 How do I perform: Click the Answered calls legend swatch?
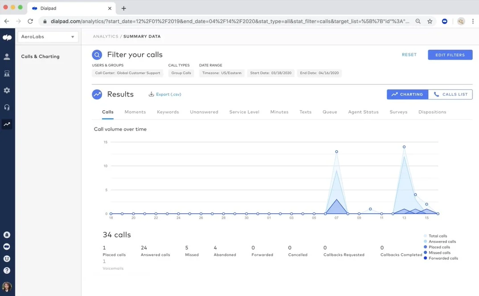(x=425, y=241)
